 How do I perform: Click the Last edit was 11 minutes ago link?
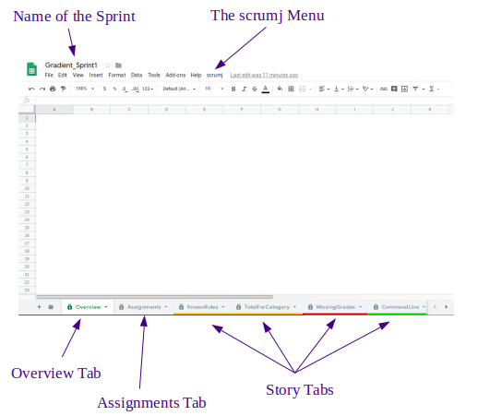(264, 75)
